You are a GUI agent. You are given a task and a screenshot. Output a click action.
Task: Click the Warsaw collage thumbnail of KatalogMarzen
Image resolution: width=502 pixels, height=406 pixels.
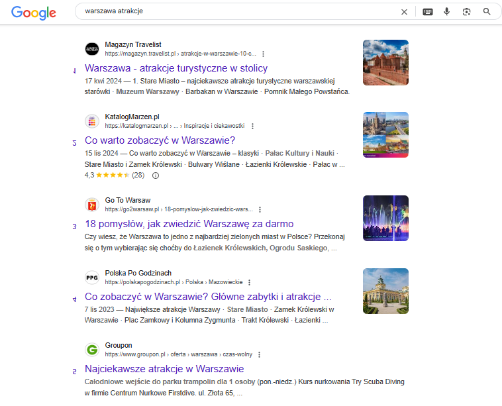385,134
